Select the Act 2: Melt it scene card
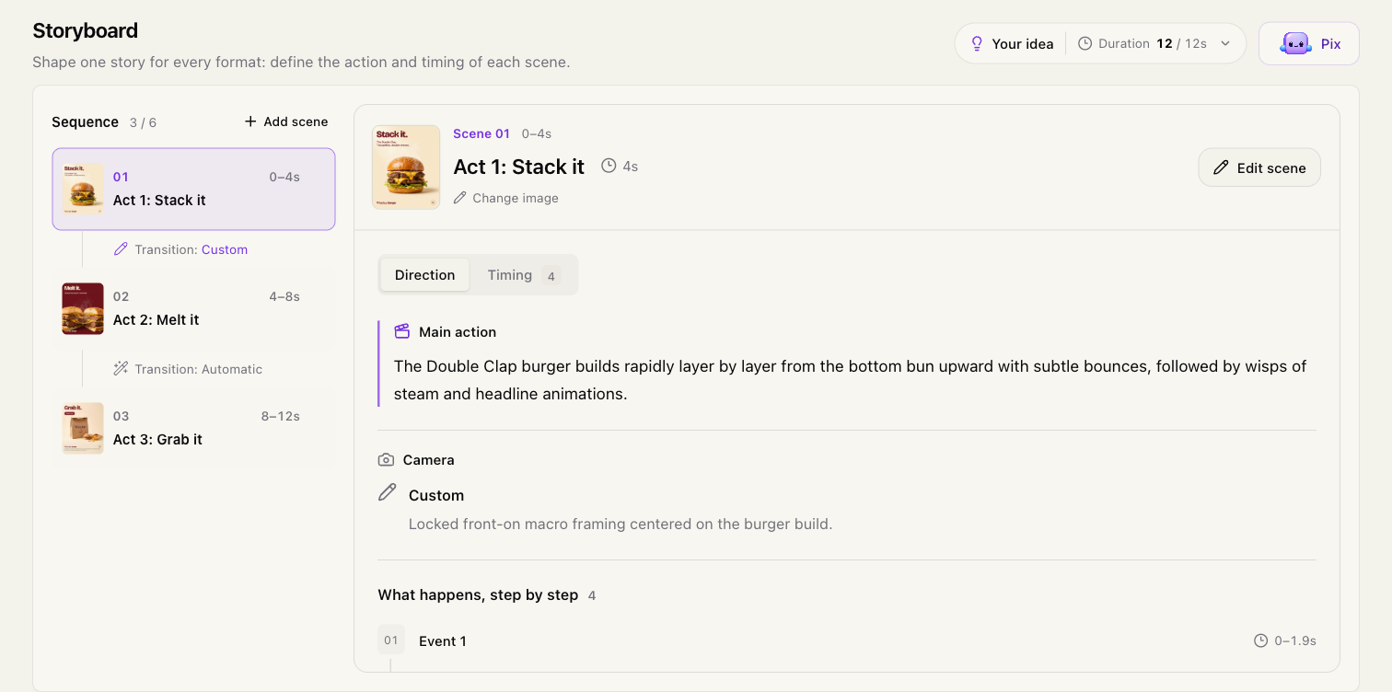Screen dimensions: 1392x692 [193, 308]
